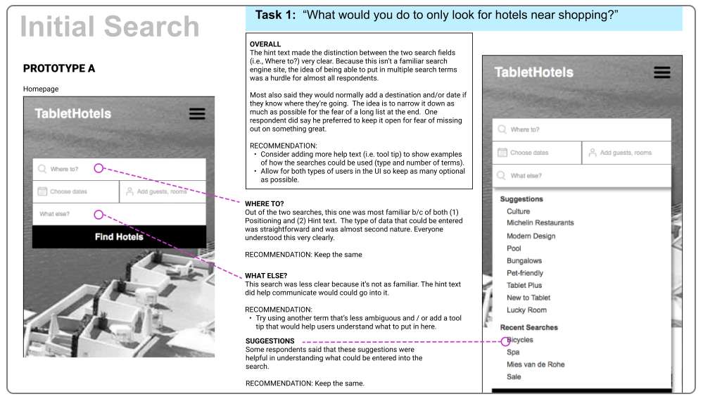This screenshot has width=703, height=399.
Task: Click the 'WHAT ELSE?' annotation heading
Action: tap(266, 276)
